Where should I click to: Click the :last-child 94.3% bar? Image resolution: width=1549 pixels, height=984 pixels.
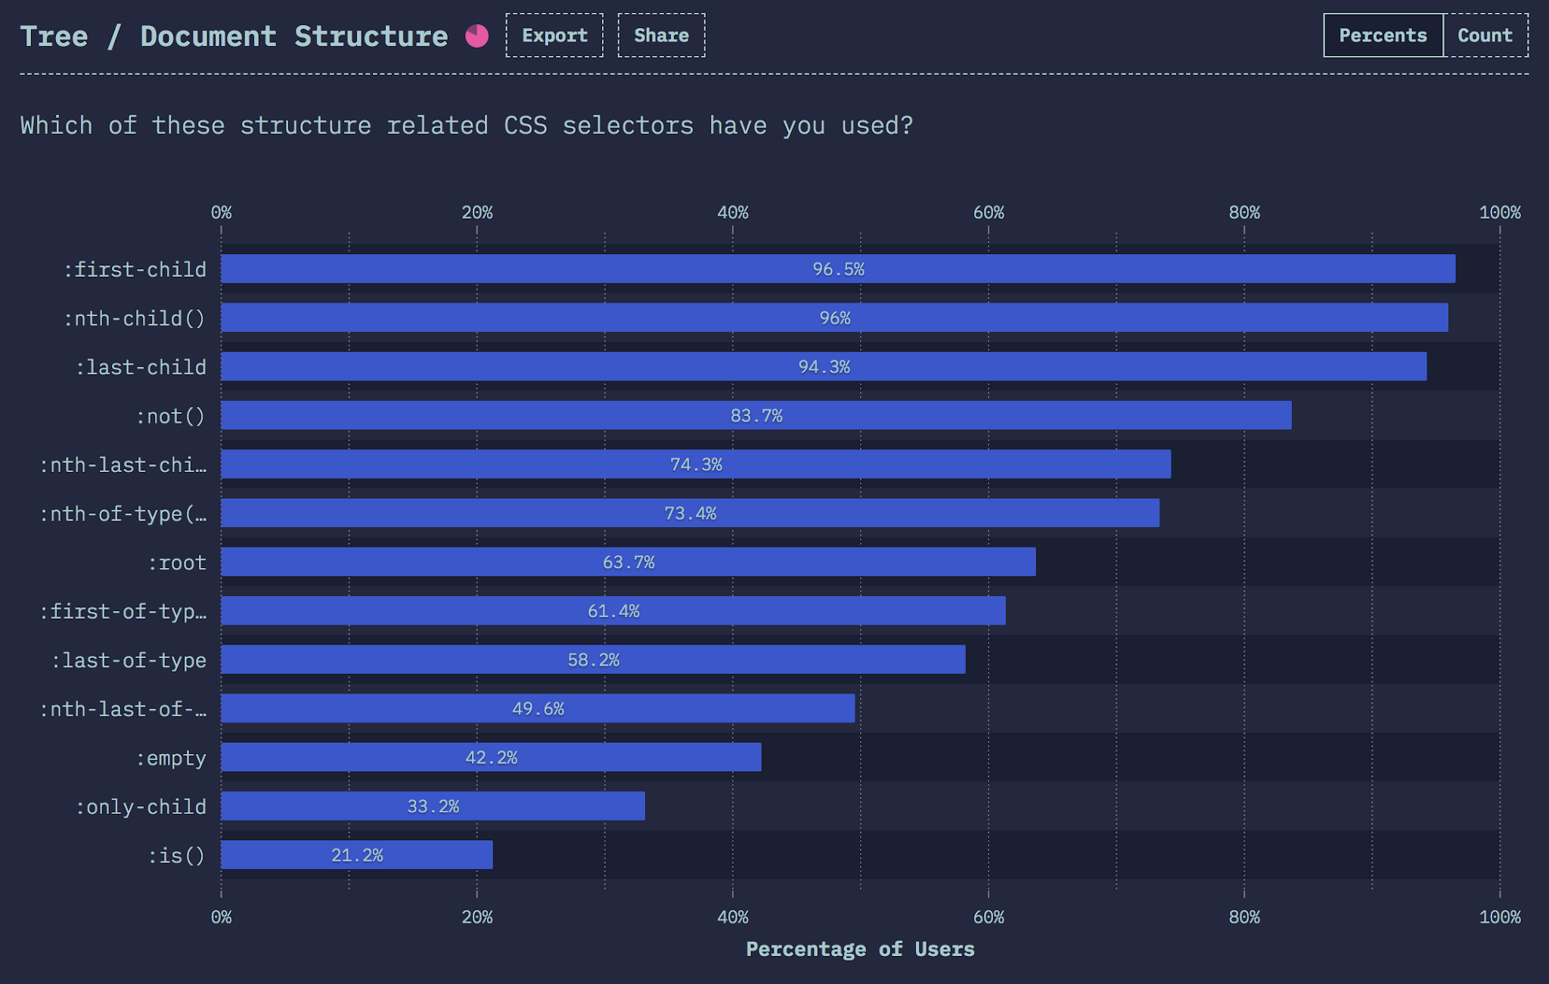tap(824, 367)
